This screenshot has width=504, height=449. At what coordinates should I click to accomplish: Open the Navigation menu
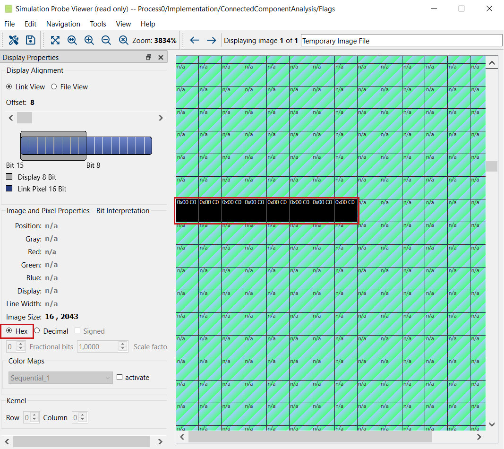[x=63, y=24]
